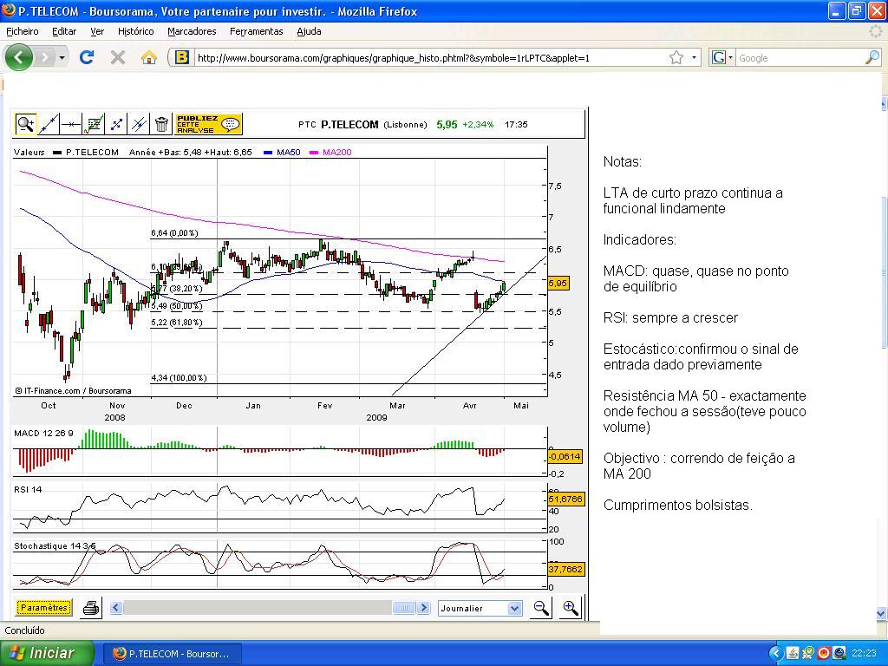Click the chart horizontal scrollbar thumb
The image size is (888, 666).
coord(404,608)
